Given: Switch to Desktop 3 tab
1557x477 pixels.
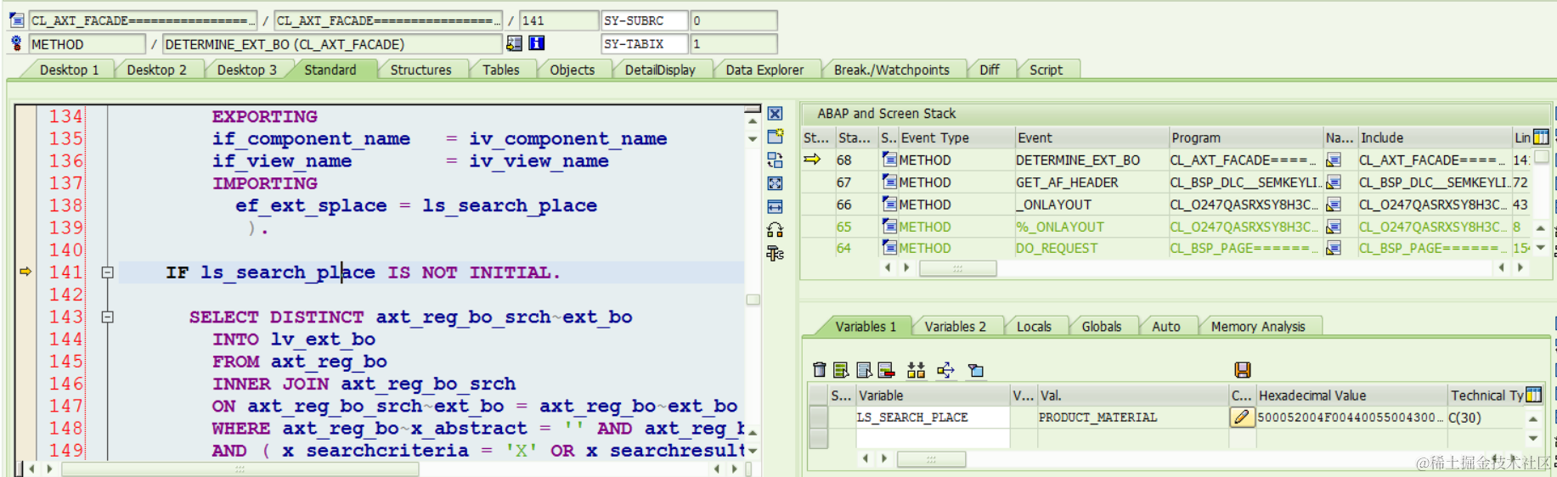Looking at the screenshot, I should coord(246,70).
